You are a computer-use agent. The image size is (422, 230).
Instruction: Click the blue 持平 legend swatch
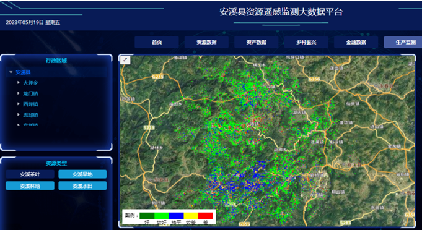click(x=176, y=216)
